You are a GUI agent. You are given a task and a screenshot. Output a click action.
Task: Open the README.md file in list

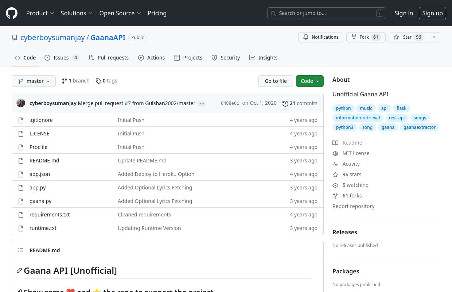click(x=44, y=161)
